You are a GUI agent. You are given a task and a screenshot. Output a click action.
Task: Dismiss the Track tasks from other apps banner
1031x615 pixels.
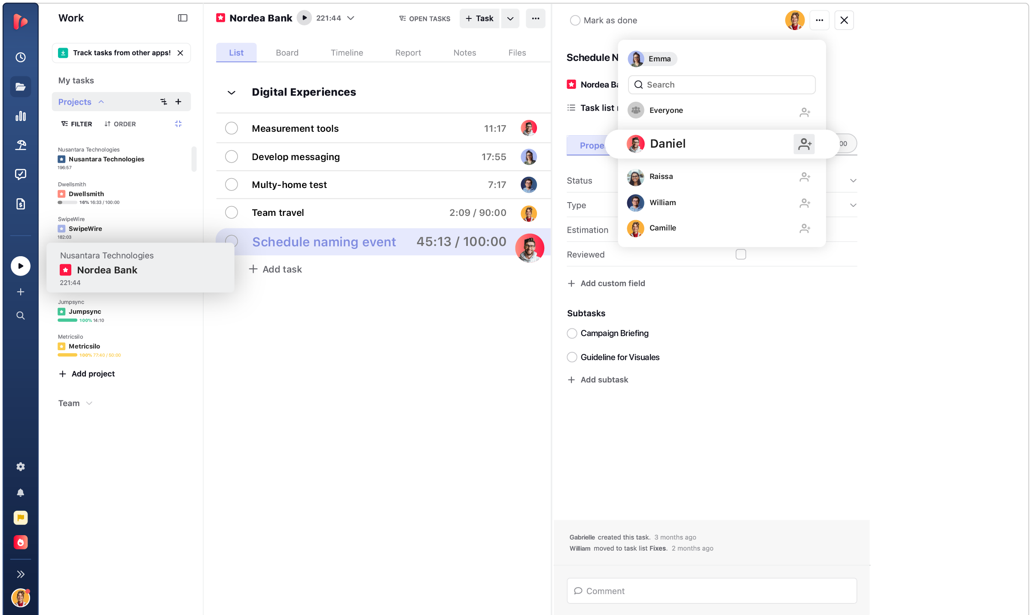pyautogui.click(x=180, y=53)
